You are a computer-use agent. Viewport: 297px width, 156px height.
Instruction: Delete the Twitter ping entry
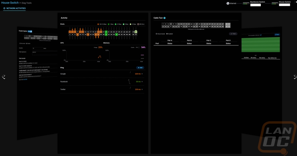point(142,89)
